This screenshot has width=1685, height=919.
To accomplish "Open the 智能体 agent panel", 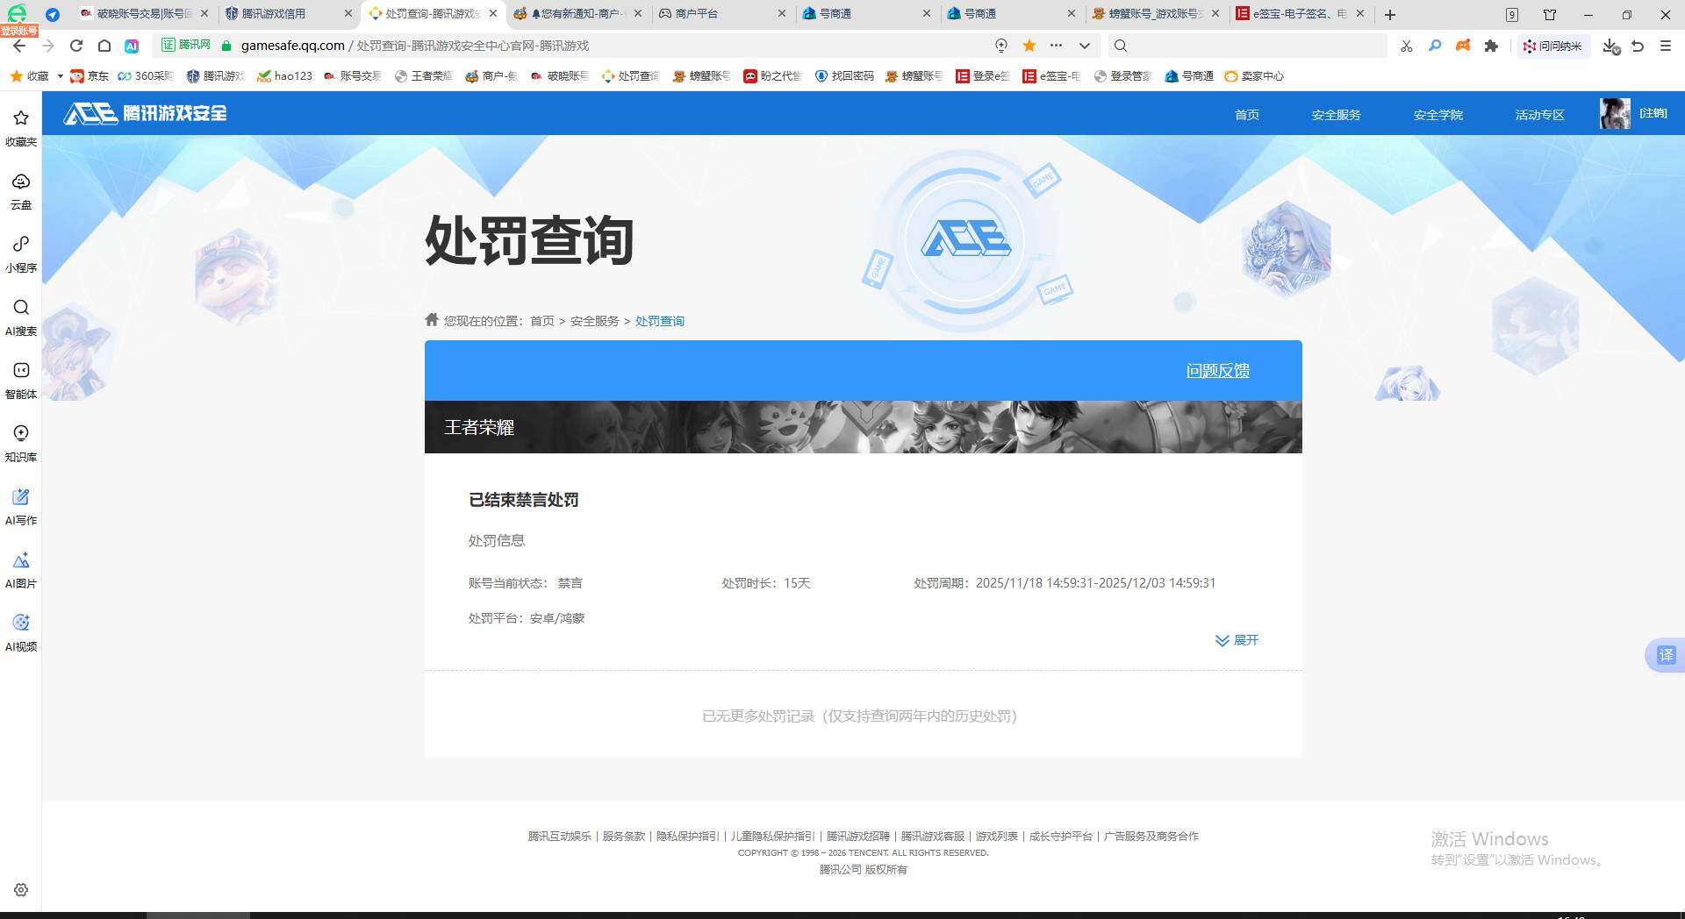I will pyautogui.click(x=20, y=381).
